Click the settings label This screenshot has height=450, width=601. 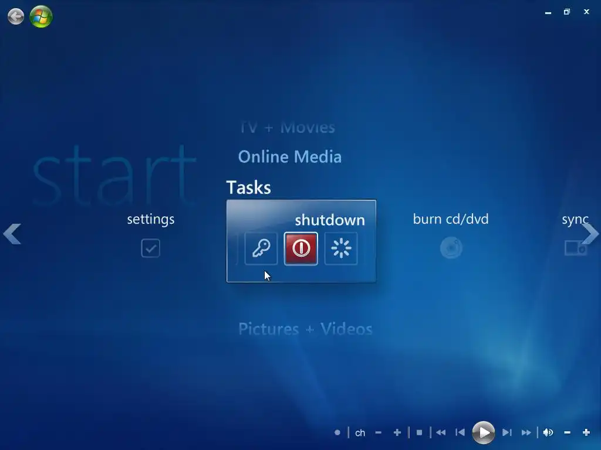click(151, 219)
